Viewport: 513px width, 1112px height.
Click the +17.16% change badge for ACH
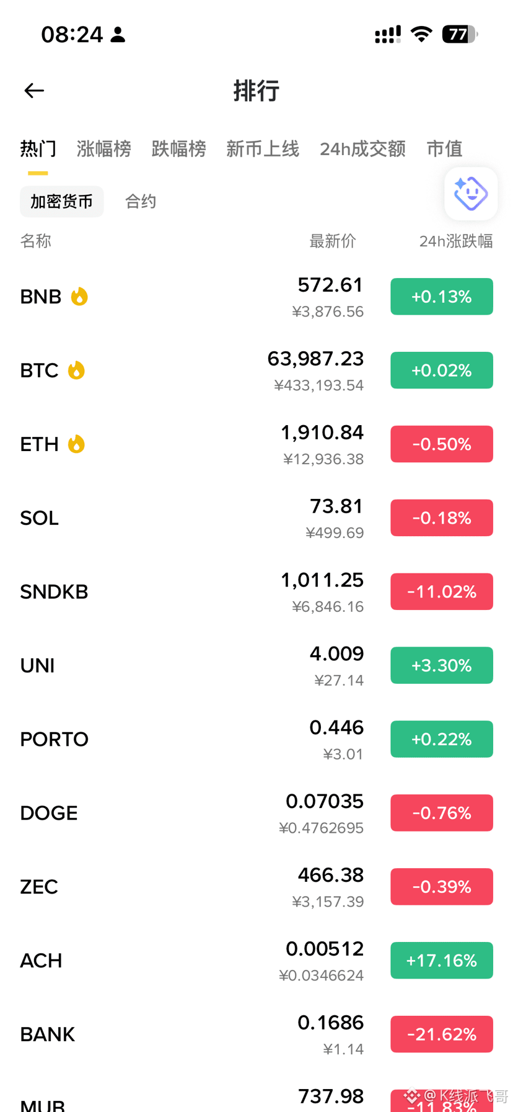pos(442,961)
